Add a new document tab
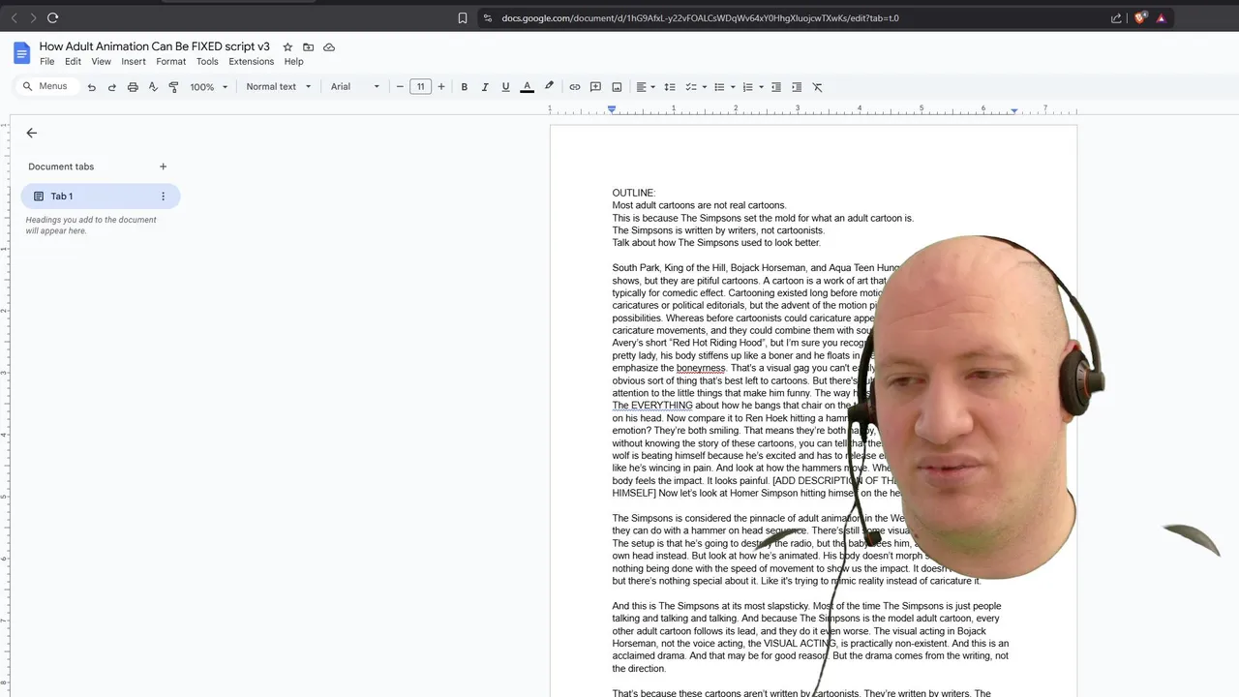The height and width of the screenshot is (697, 1239). (x=163, y=167)
